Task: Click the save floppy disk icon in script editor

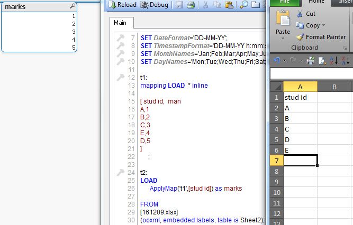Action: pos(179,5)
